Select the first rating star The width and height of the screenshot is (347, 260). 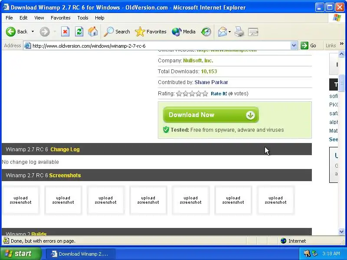coord(179,94)
